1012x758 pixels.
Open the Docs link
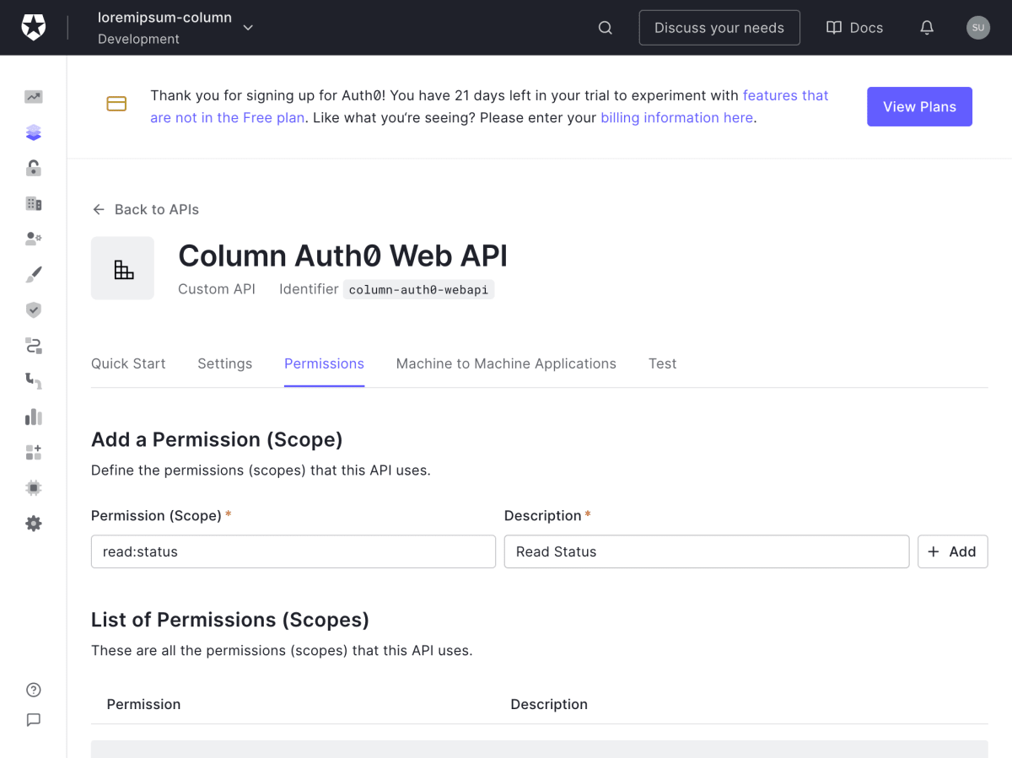pyautogui.click(x=854, y=28)
